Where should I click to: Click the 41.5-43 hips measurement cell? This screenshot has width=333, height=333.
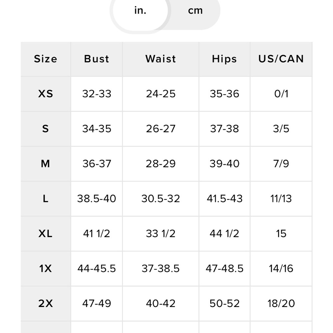point(224,199)
